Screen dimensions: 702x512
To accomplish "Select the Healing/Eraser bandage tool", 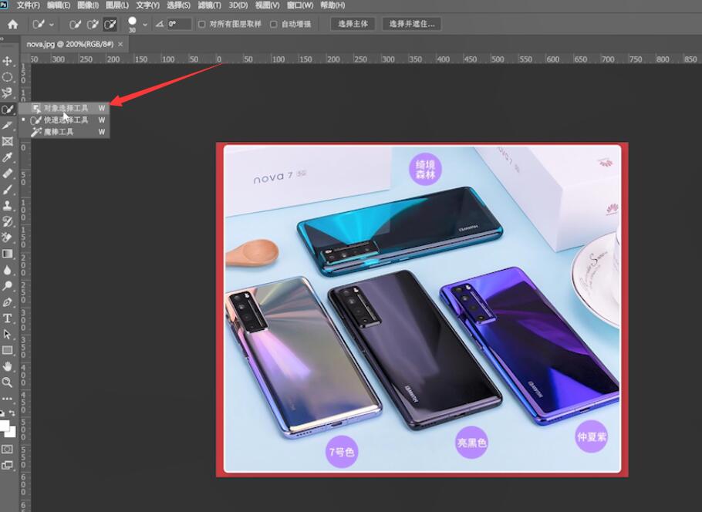I will click(x=7, y=173).
